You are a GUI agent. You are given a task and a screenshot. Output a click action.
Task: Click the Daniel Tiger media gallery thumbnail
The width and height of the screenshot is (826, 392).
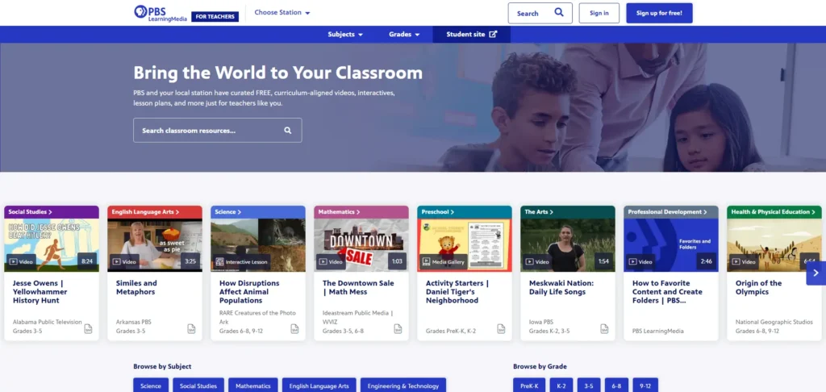pyautogui.click(x=465, y=245)
